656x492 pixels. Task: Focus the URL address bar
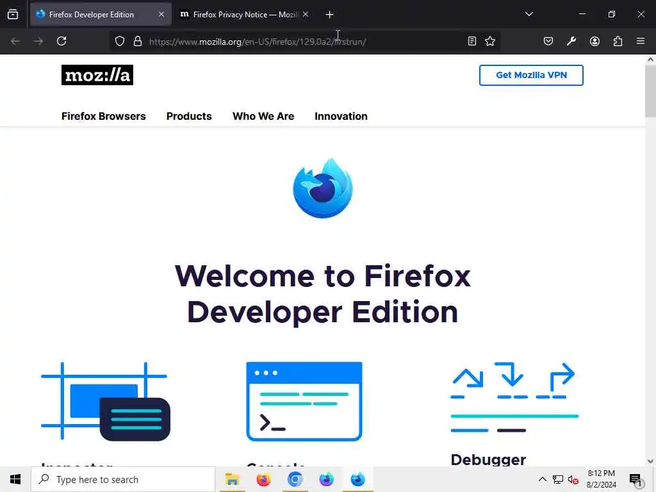pos(304,42)
